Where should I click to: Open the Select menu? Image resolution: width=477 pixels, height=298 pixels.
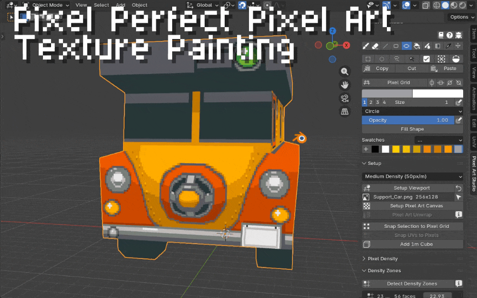tap(101, 5)
